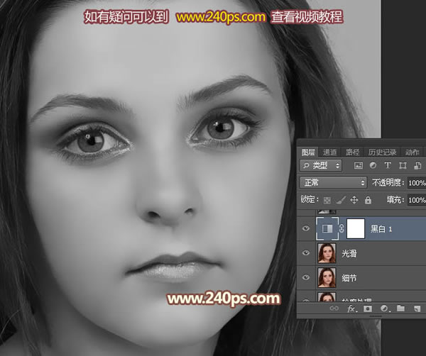Viewport: 426px width, 356px height.
Task: Switch to the 路径 tab
Action: point(352,152)
